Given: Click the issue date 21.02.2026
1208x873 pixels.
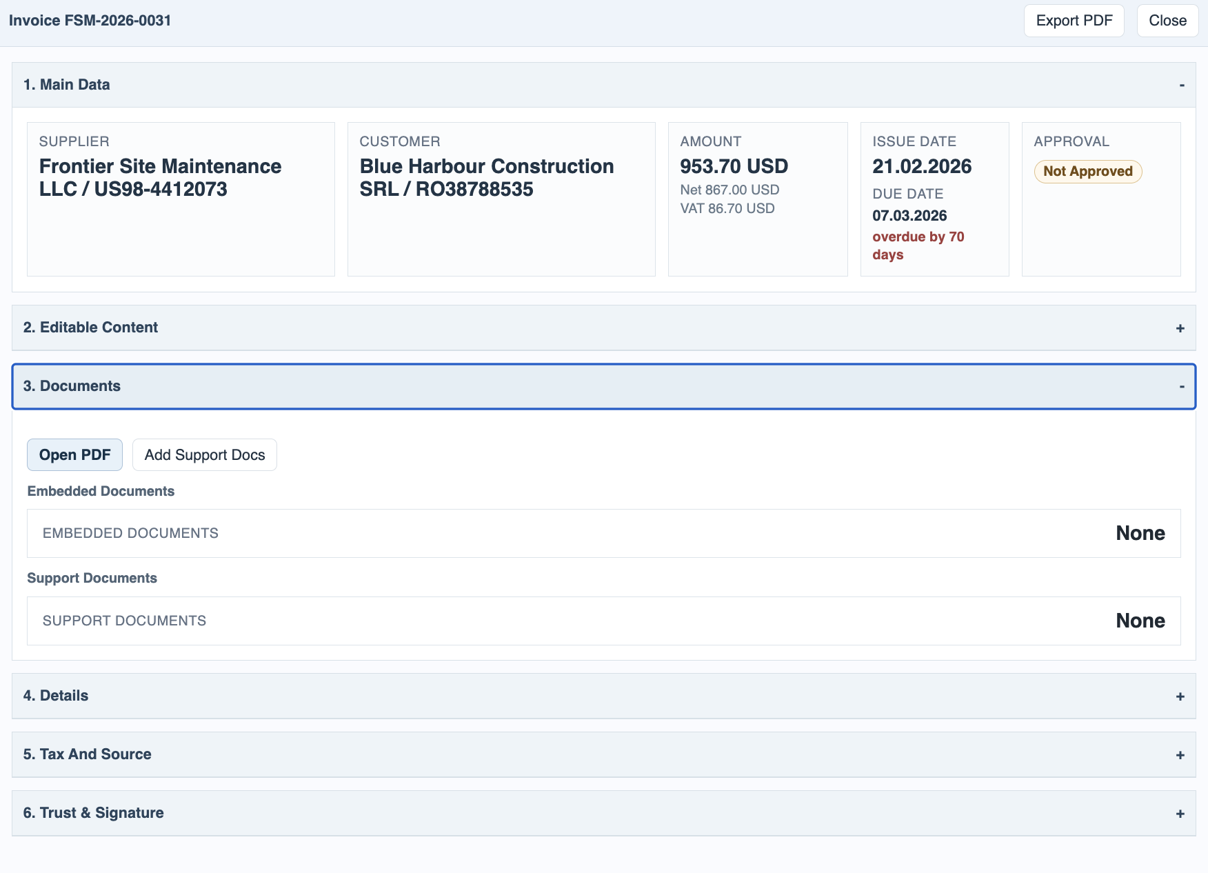Looking at the screenshot, I should [922, 166].
